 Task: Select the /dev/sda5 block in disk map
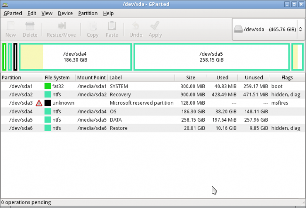(x=211, y=57)
